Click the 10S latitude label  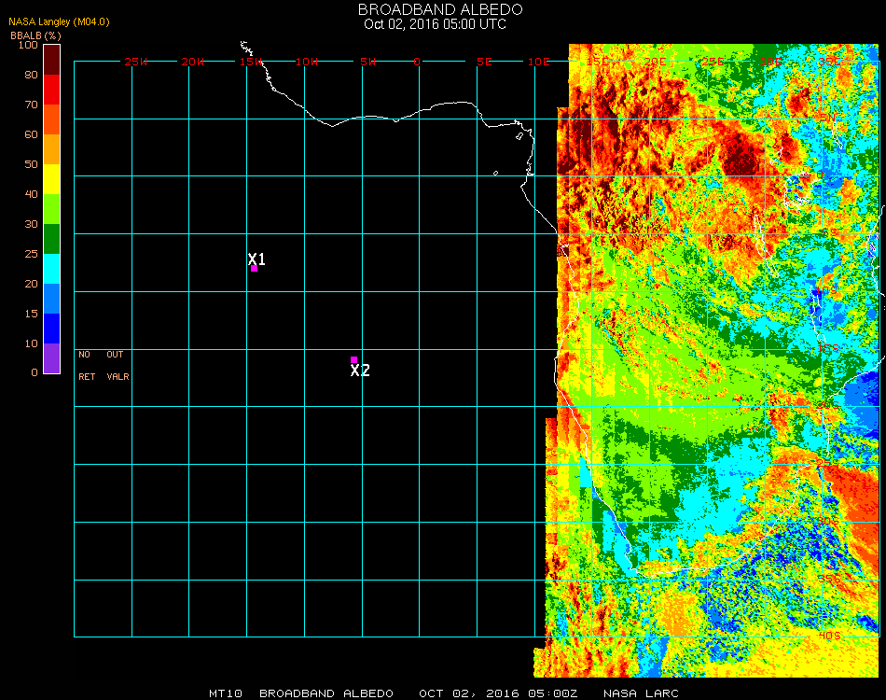(x=825, y=290)
